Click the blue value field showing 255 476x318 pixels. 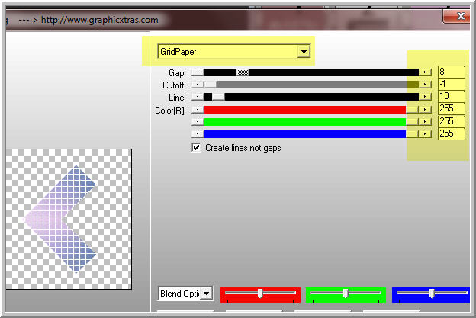[452, 133]
